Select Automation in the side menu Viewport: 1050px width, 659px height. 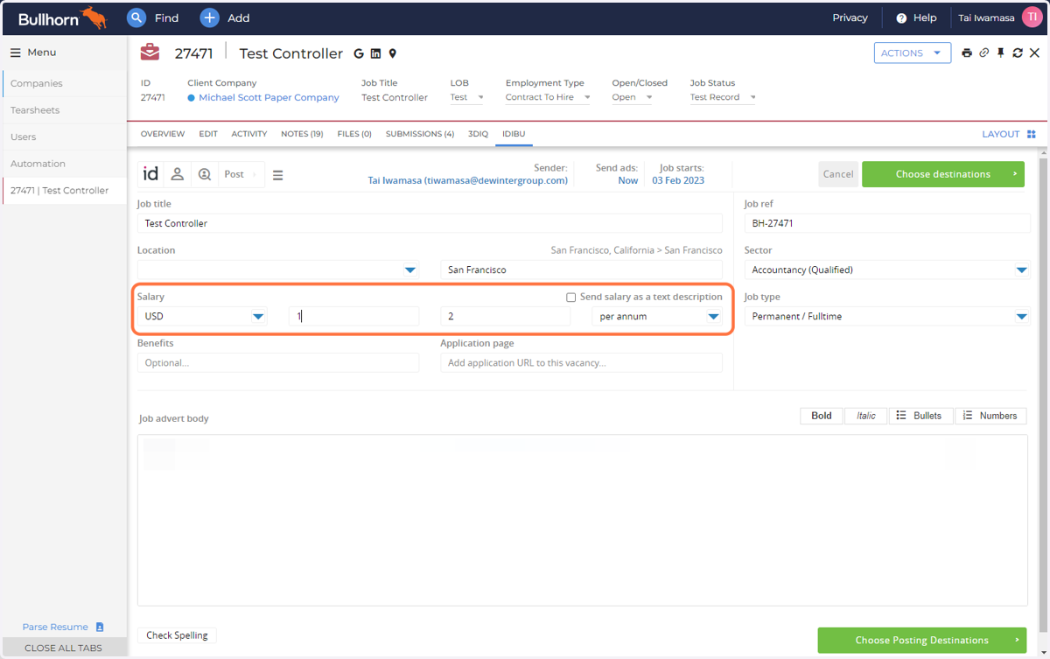coord(64,164)
